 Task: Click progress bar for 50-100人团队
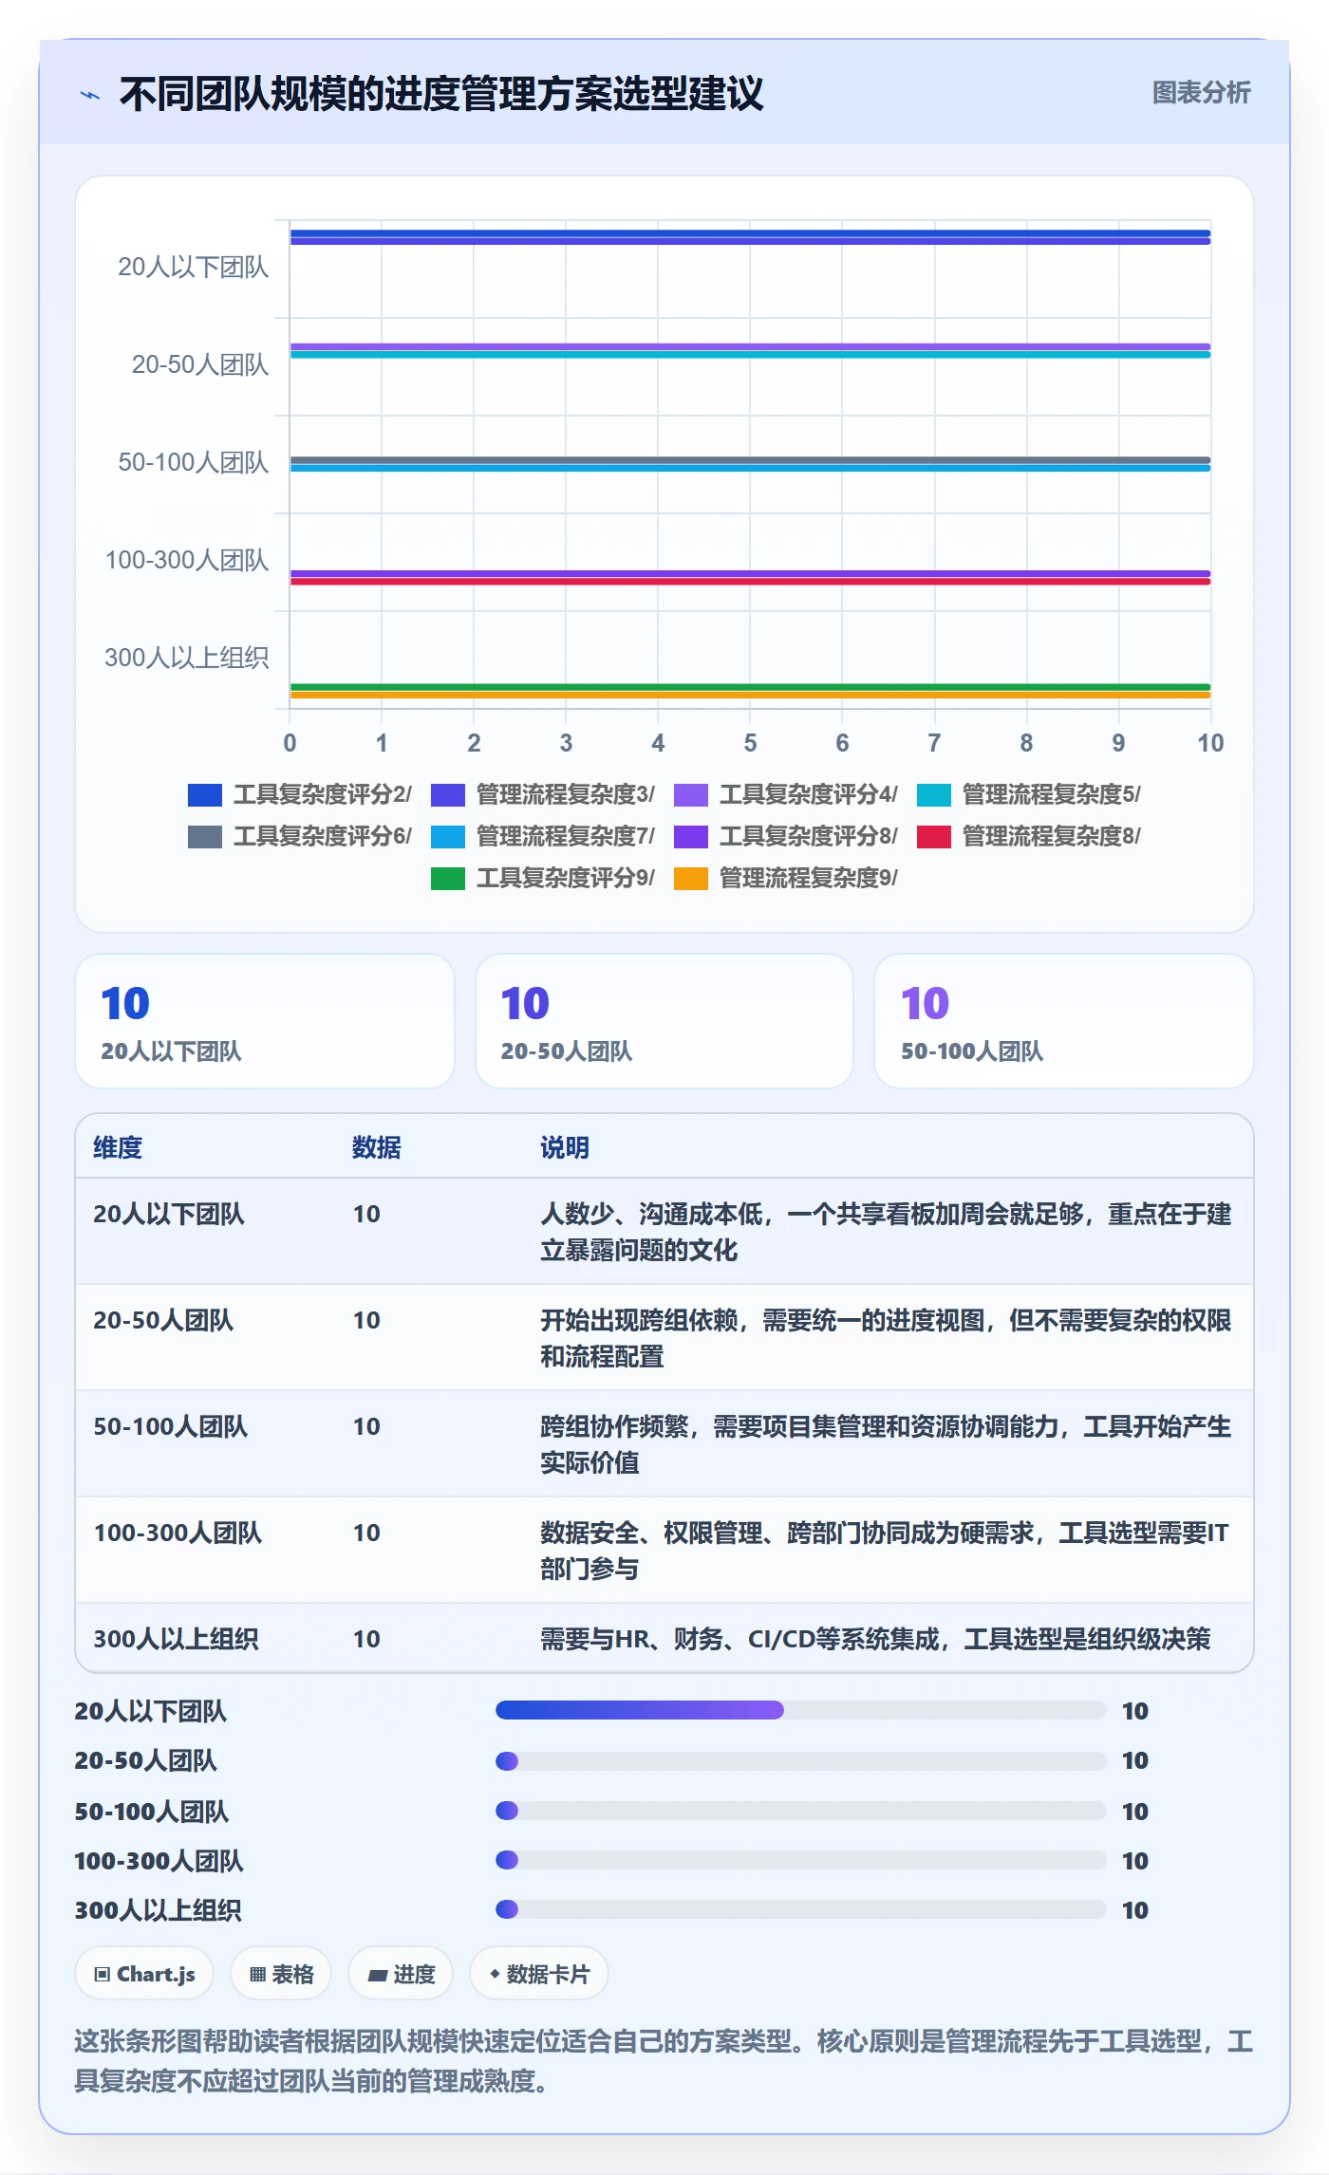point(801,1811)
